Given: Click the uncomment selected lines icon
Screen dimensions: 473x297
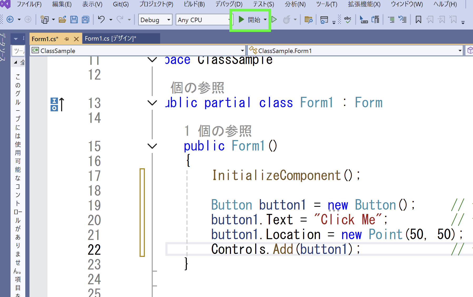Looking at the screenshot, I should 402,20.
